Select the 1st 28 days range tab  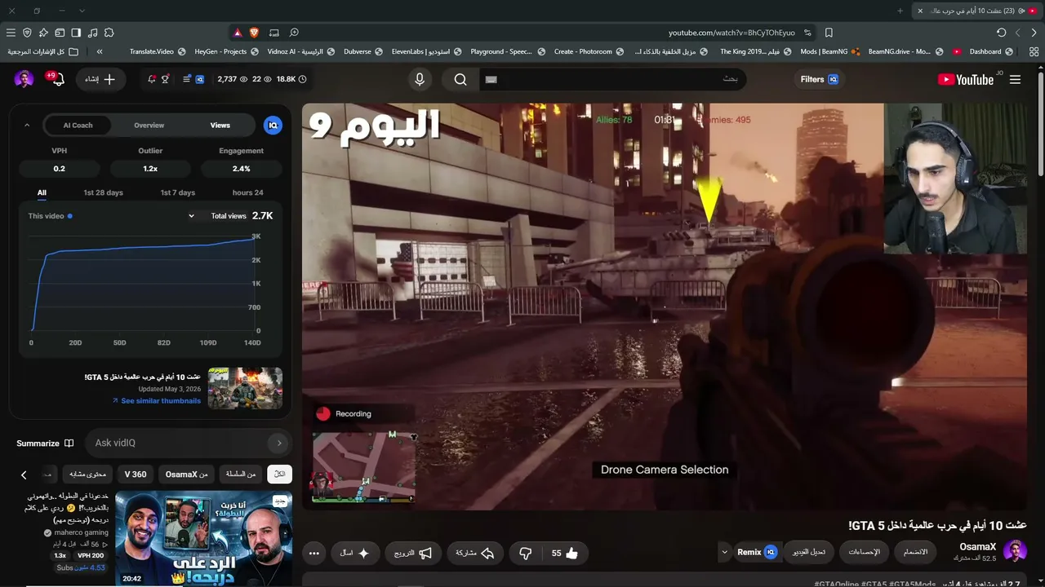[103, 193]
